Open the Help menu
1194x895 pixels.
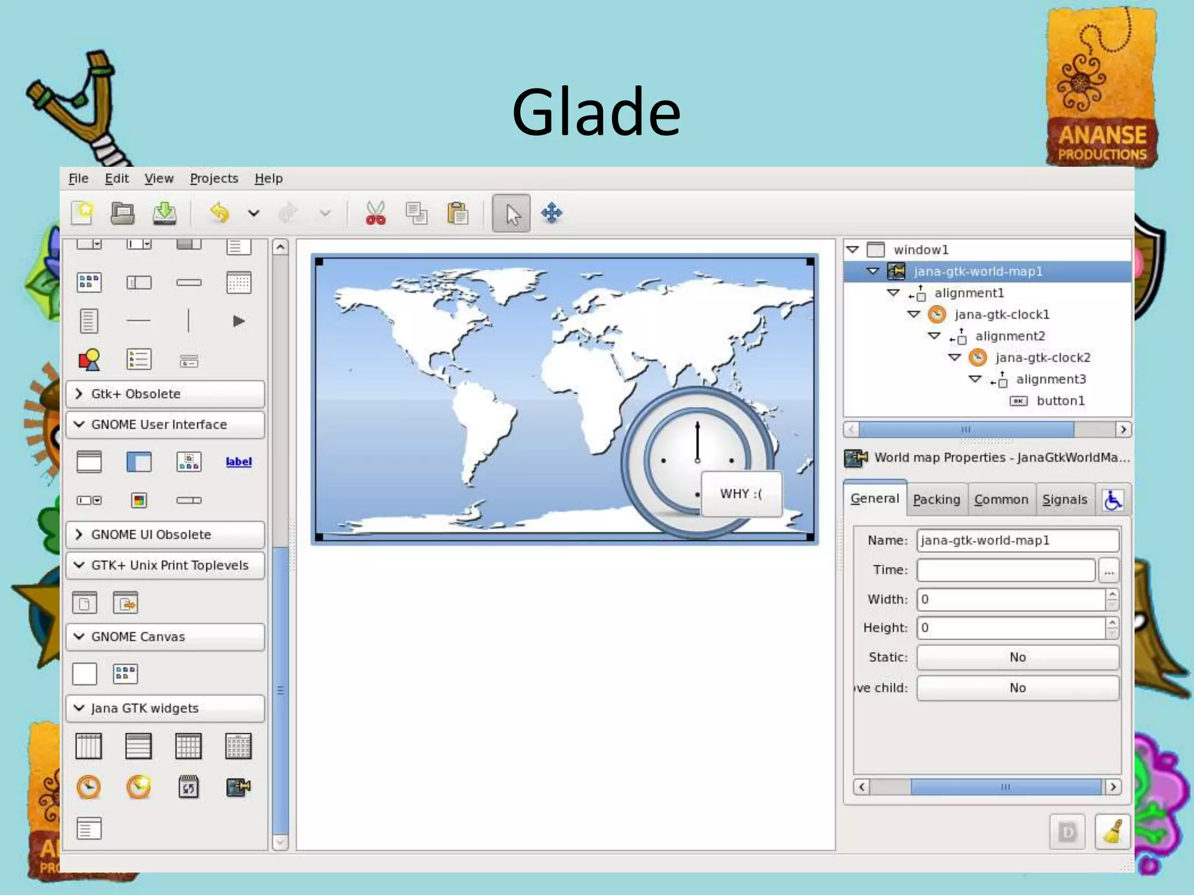click(269, 178)
